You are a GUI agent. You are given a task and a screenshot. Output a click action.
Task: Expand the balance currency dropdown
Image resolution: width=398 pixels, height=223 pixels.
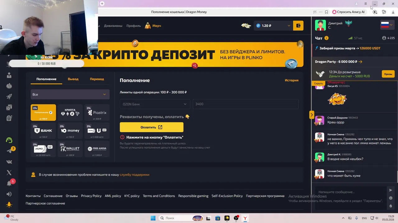289,26
